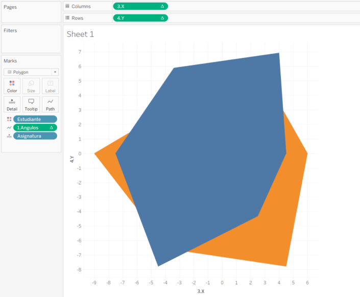The image size is (360, 297).
Task: Click the Sheet 1 title
Action: coord(80,34)
